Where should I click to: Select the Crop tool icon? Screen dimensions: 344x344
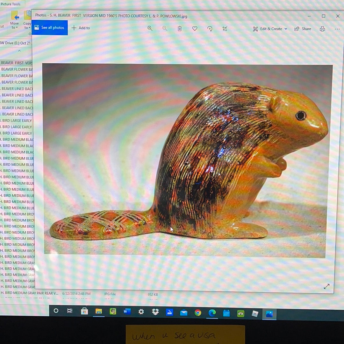(x=225, y=29)
